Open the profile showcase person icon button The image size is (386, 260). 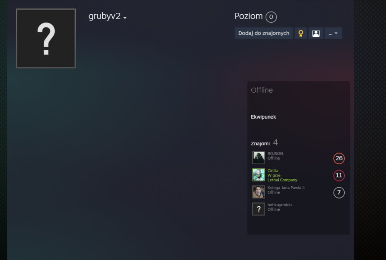(x=316, y=33)
